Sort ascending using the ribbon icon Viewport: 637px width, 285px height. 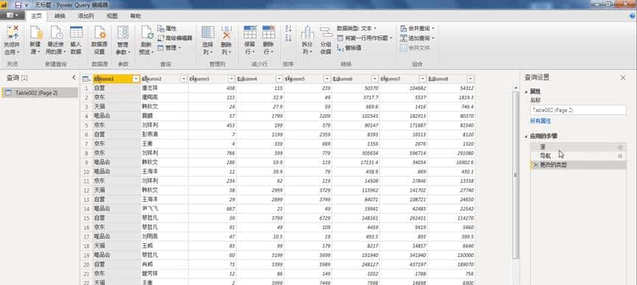288,29
